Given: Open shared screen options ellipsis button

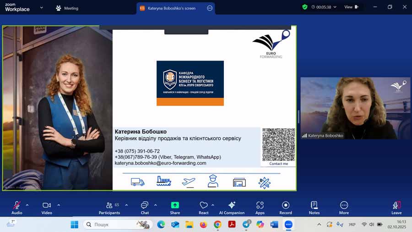Looking at the screenshot, I should [x=210, y=8].
